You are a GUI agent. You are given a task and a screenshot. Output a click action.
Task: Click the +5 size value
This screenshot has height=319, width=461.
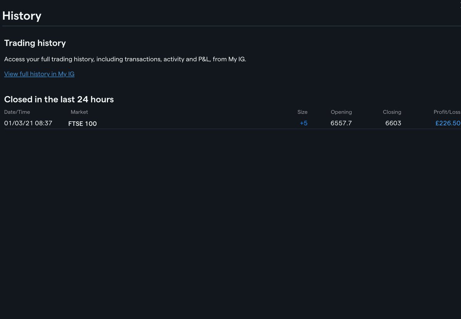(303, 123)
